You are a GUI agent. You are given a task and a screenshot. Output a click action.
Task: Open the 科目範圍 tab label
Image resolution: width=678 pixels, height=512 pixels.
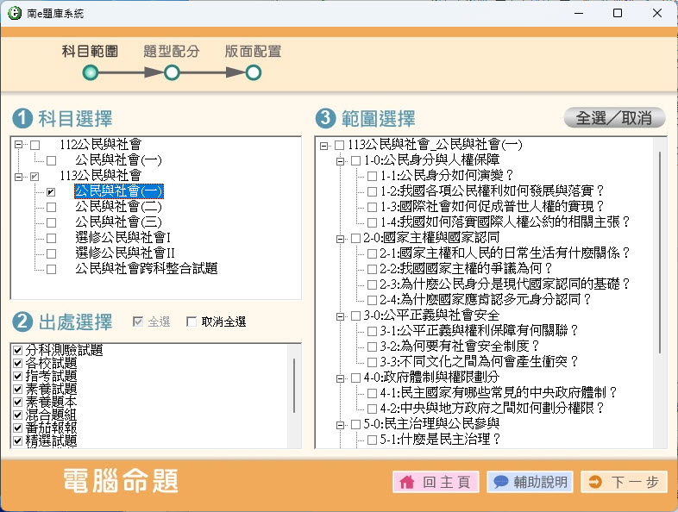[90, 52]
